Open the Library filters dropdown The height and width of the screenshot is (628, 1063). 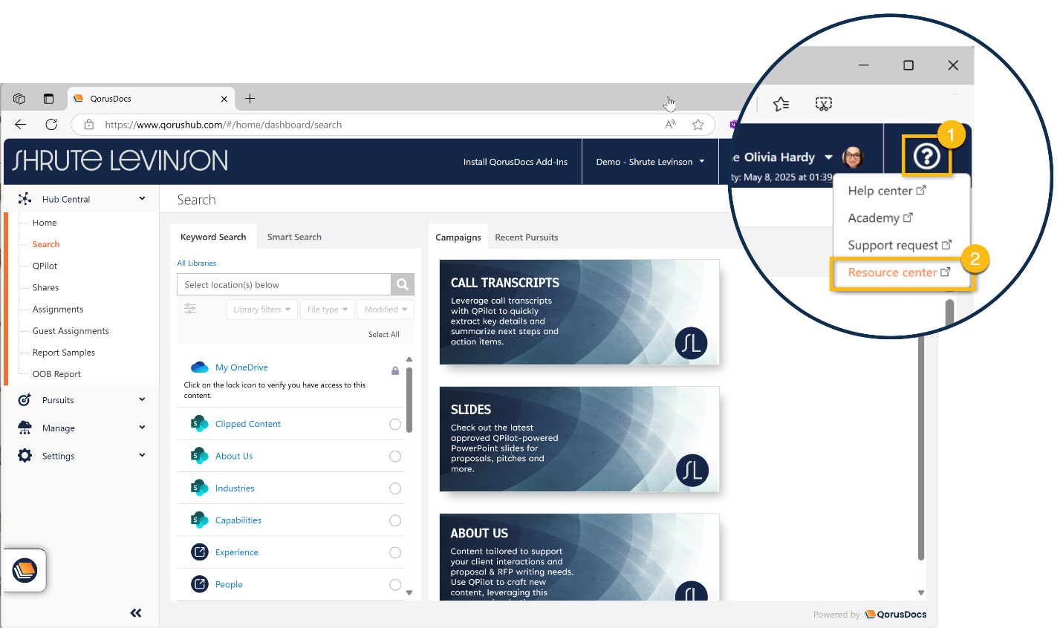(x=261, y=310)
